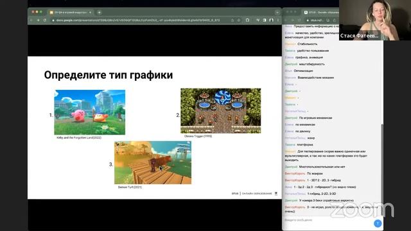Click chat message 'Стабильность'
Image resolution: width=411 pixels, height=231 pixels.
[x=307, y=44]
